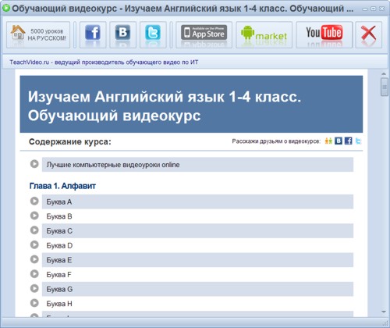Open the Буква A lesson row

[x=197, y=201]
